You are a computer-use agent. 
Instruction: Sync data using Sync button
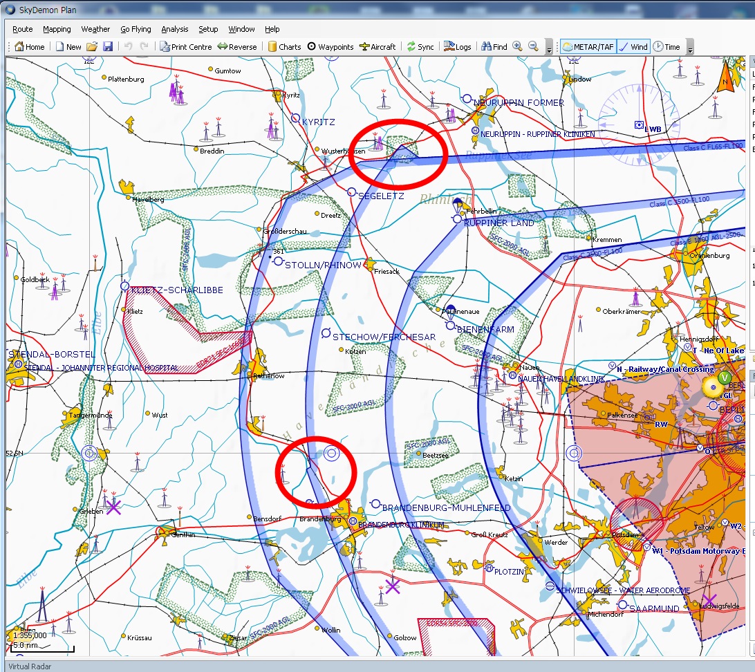pyautogui.click(x=420, y=47)
